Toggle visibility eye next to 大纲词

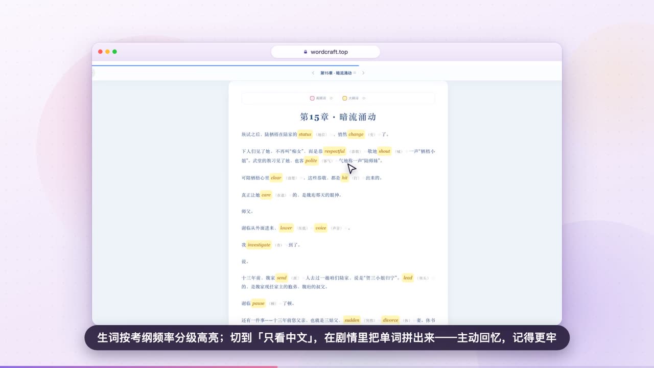pyautogui.click(x=364, y=98)
